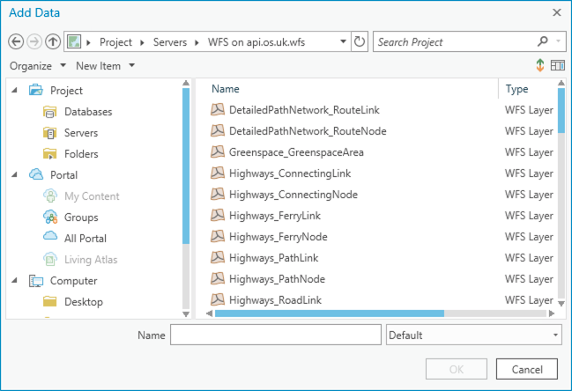This screenshot has height=391, width=572.
Task: Click Servers in the breadcrumb path
Action: [169, 42]
